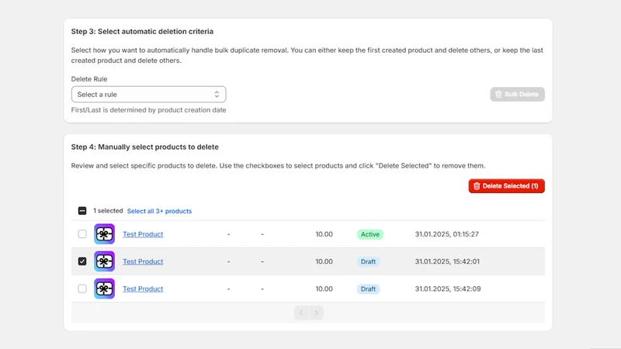Open product thumbnail in the 15:42:01 row

click(x=105, y=261)
